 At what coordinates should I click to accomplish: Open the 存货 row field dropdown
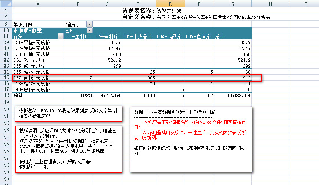tap(61, 36)
